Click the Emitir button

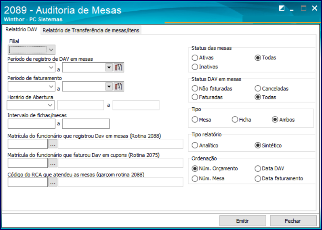243,221
